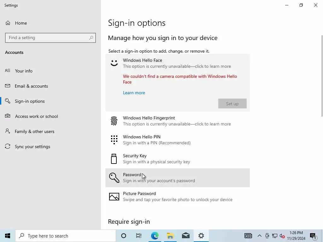Launch Microsoft Edge from the taskbar
Screen dimensions: 323x242
tap(155, 236)
